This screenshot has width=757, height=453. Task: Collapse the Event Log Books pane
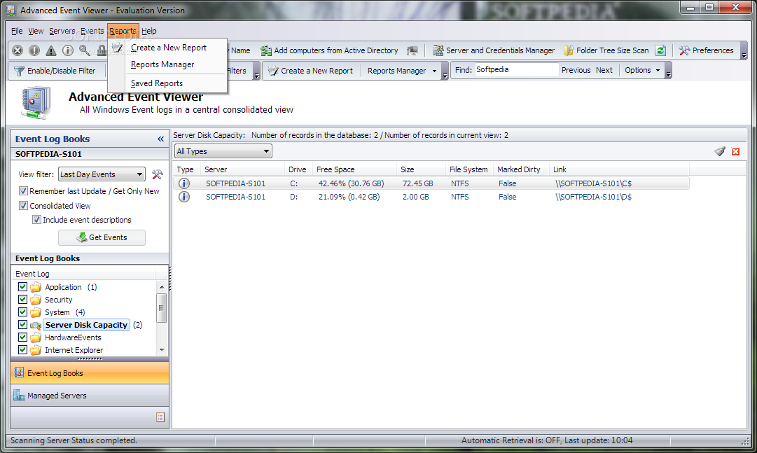tap(161, 139)
